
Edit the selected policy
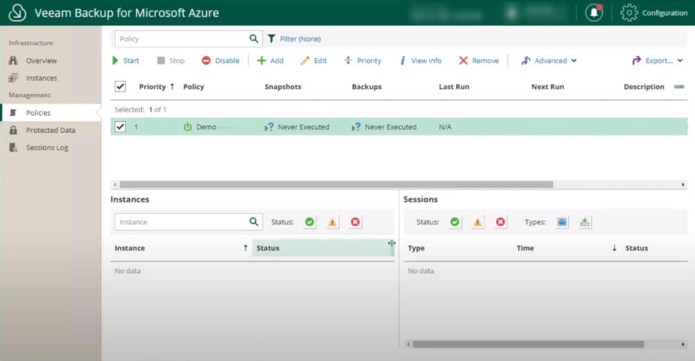313,61
